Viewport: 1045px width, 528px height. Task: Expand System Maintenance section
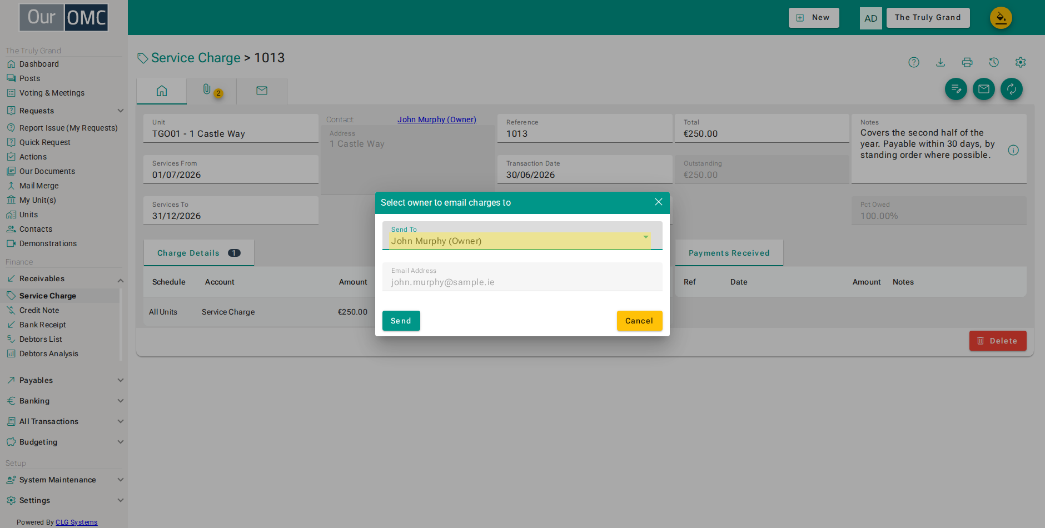[64, 480]
